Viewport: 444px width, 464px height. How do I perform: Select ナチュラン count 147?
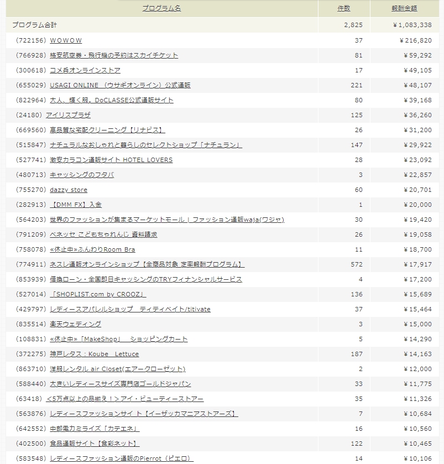(357, 145)
